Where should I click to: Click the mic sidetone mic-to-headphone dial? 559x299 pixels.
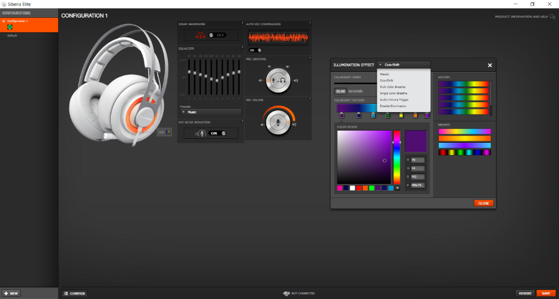tap(278, 80)
